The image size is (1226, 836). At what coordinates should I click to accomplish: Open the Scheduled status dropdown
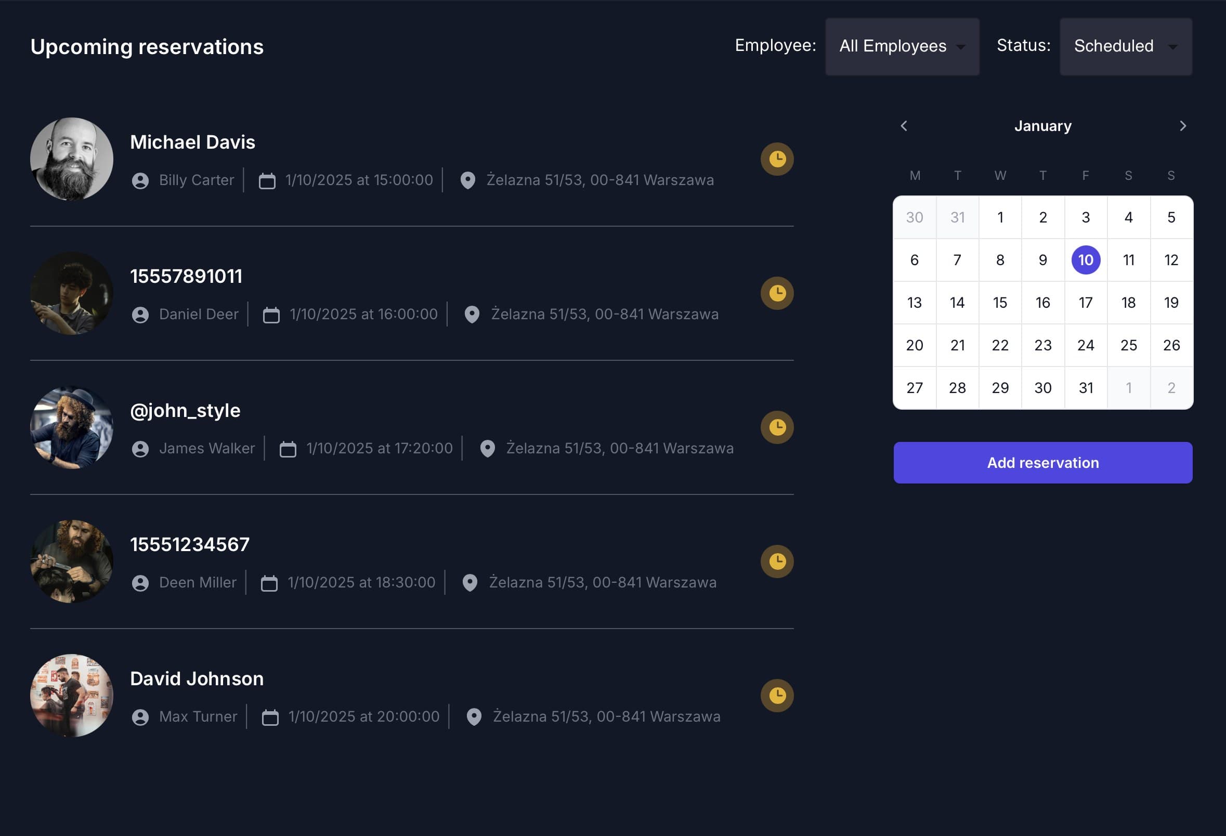(1125, 46)
